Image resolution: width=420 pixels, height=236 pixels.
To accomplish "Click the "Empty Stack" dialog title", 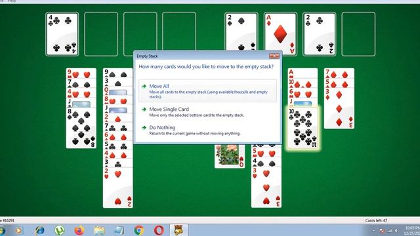I will point(147,56).
